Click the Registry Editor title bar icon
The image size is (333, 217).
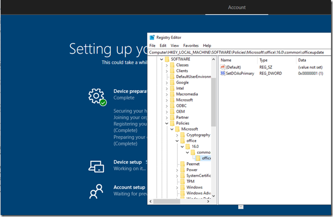click(x=152, y=37)
